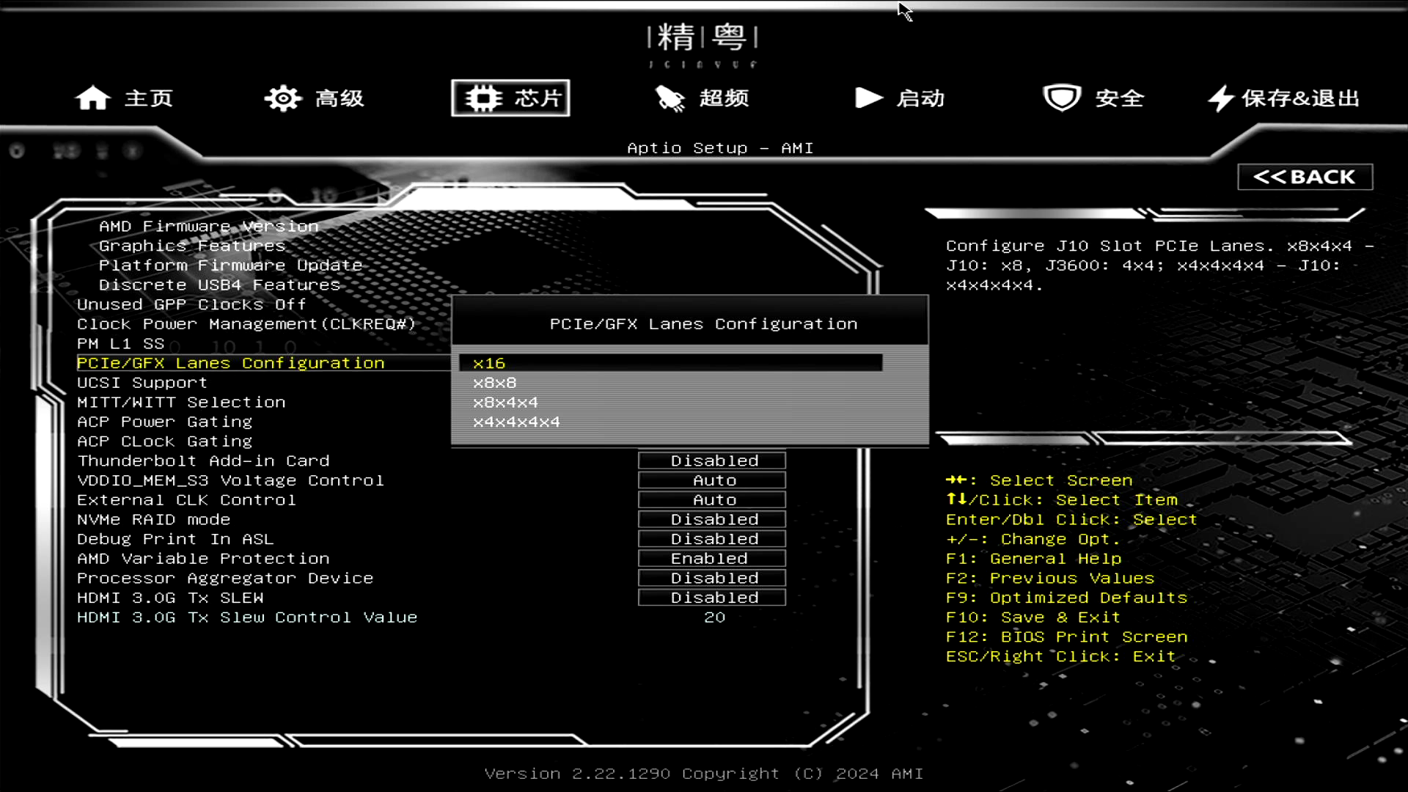1408x792 pixels.
Task: Toggle NVMe RAID mode Disabled value
Action: (x=711, y=520)
